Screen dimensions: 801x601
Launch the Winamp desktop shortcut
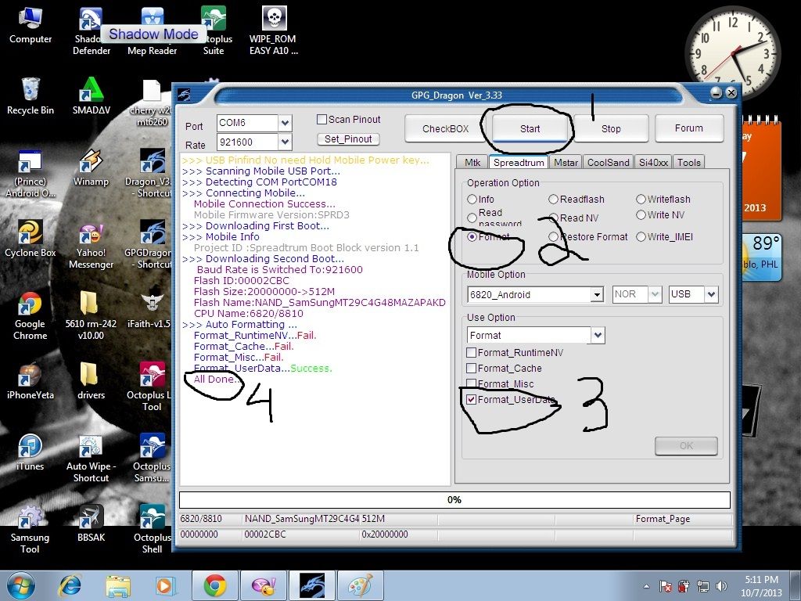click(91, 167)
